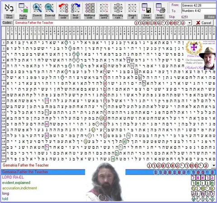The height and width of the screenshot is (203, 217).
Task: Select matrix row number 1 header
Action: pos(4,42)
